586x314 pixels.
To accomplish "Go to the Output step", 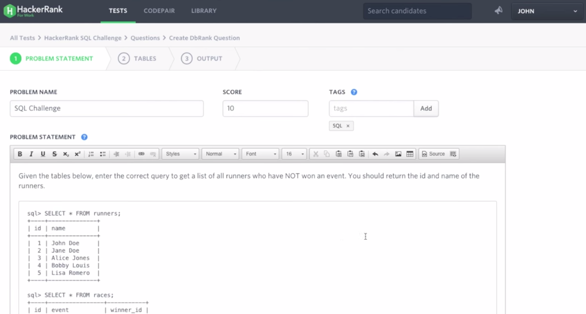I will (x=202, y=59).
